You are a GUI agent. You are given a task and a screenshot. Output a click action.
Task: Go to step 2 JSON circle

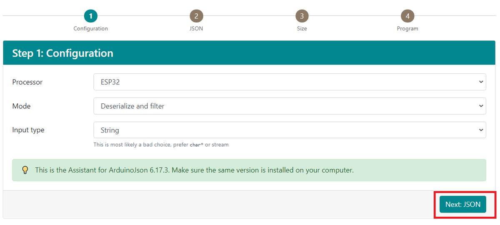tap(196, 16)
